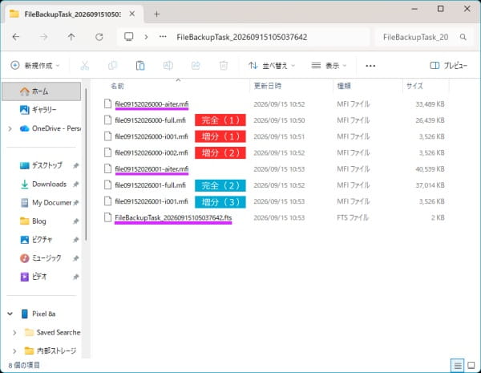
Task: Open デスクトップ in quick access
Action: tap(42, 165)
